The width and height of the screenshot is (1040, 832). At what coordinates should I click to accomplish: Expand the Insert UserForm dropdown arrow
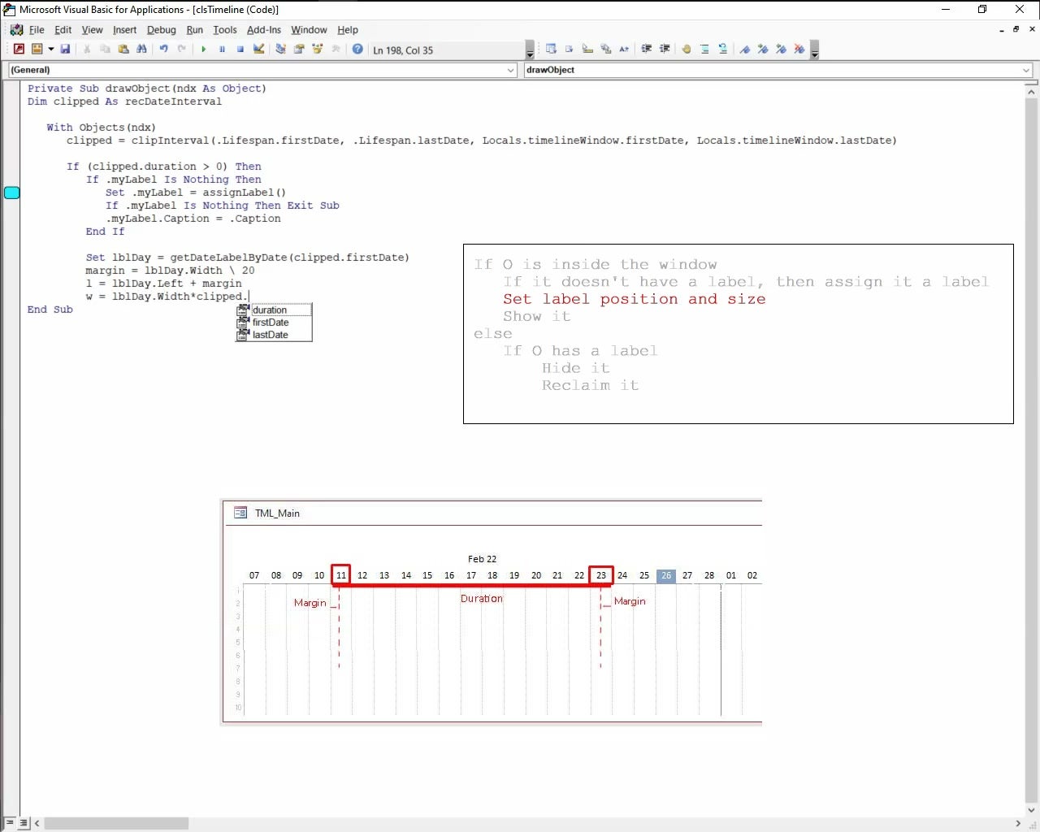pyautogui.click(x=50, y=49)
